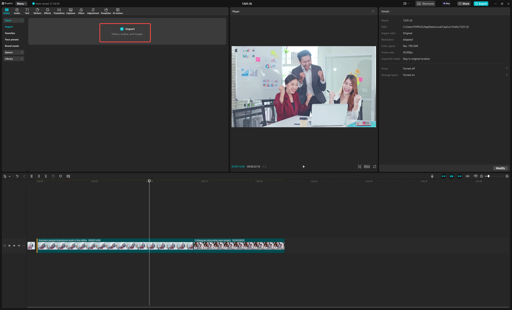Screen dimensions: 512x310
Task: Toggle clip linkage
Action: coord(460,176)
